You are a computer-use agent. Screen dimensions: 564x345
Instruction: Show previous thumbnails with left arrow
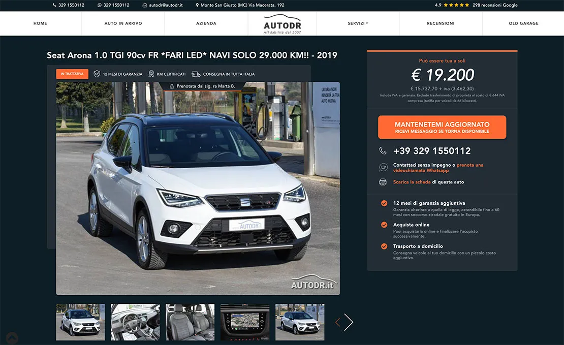tap(338, 322)
